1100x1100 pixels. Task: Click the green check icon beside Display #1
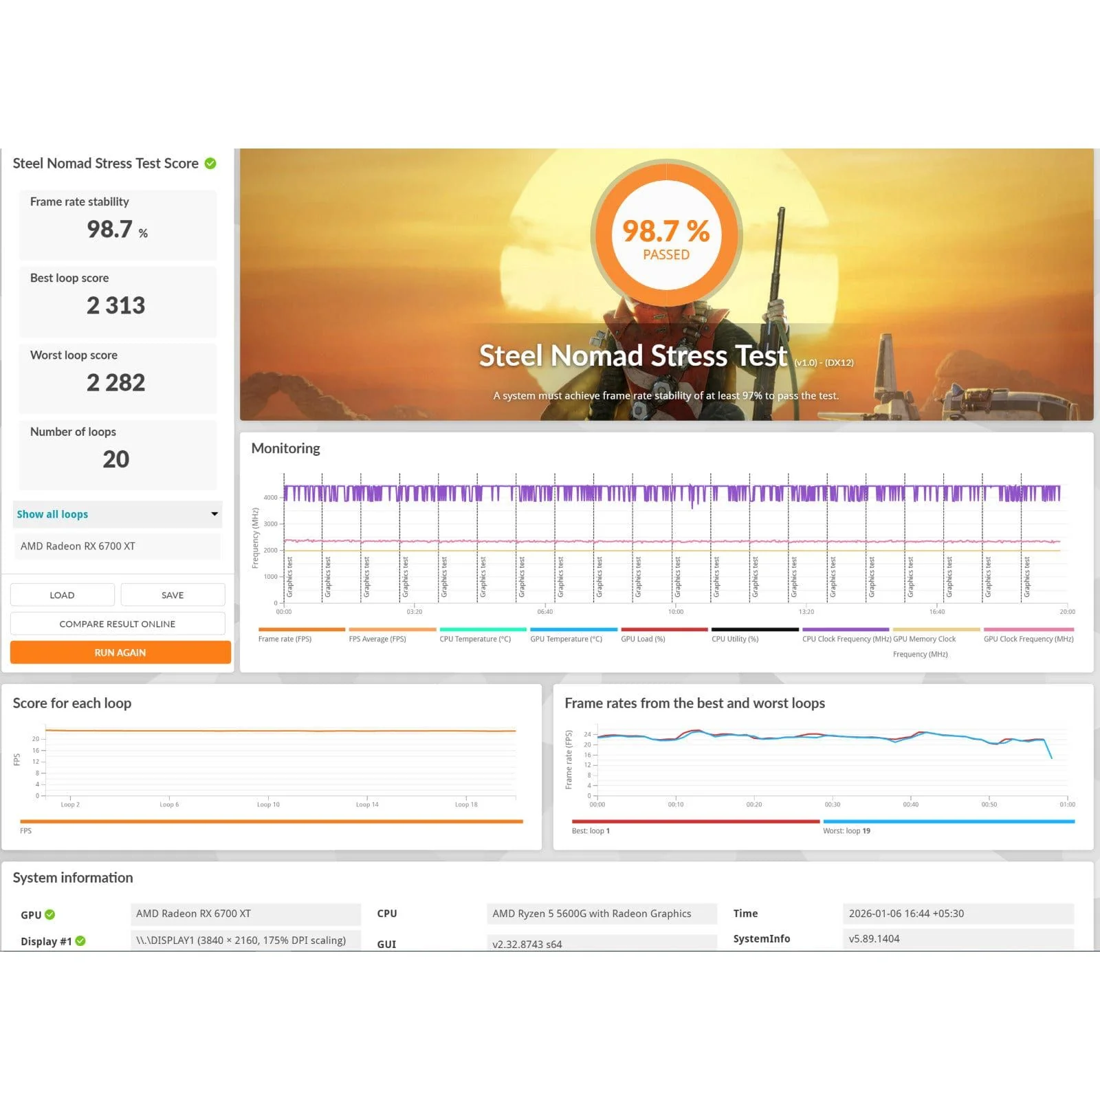point(80,940)
